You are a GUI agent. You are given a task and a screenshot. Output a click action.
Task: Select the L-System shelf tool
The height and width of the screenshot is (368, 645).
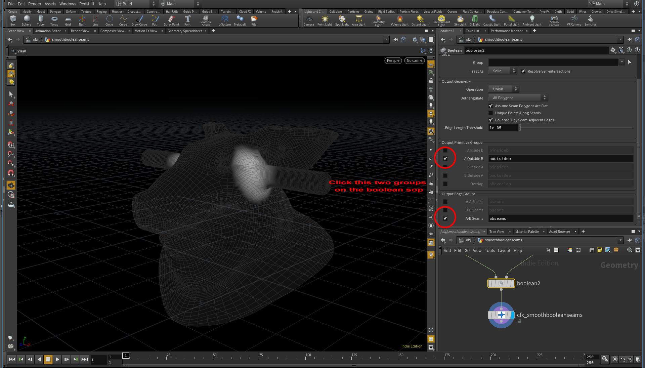coord(224,20)
